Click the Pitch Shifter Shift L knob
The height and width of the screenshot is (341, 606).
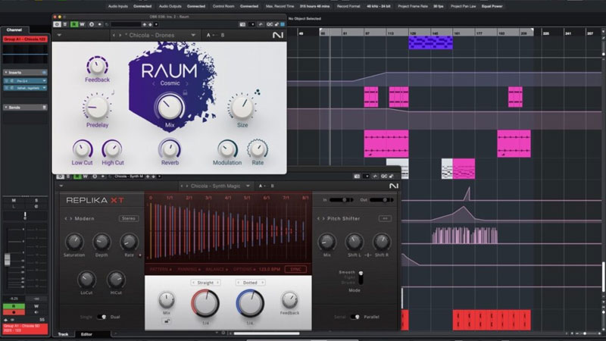coord(354,242)
